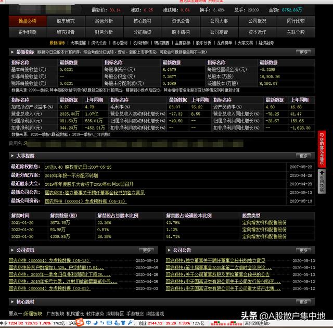Click the 中小 index 7224.02 status entry

point(32,323)
